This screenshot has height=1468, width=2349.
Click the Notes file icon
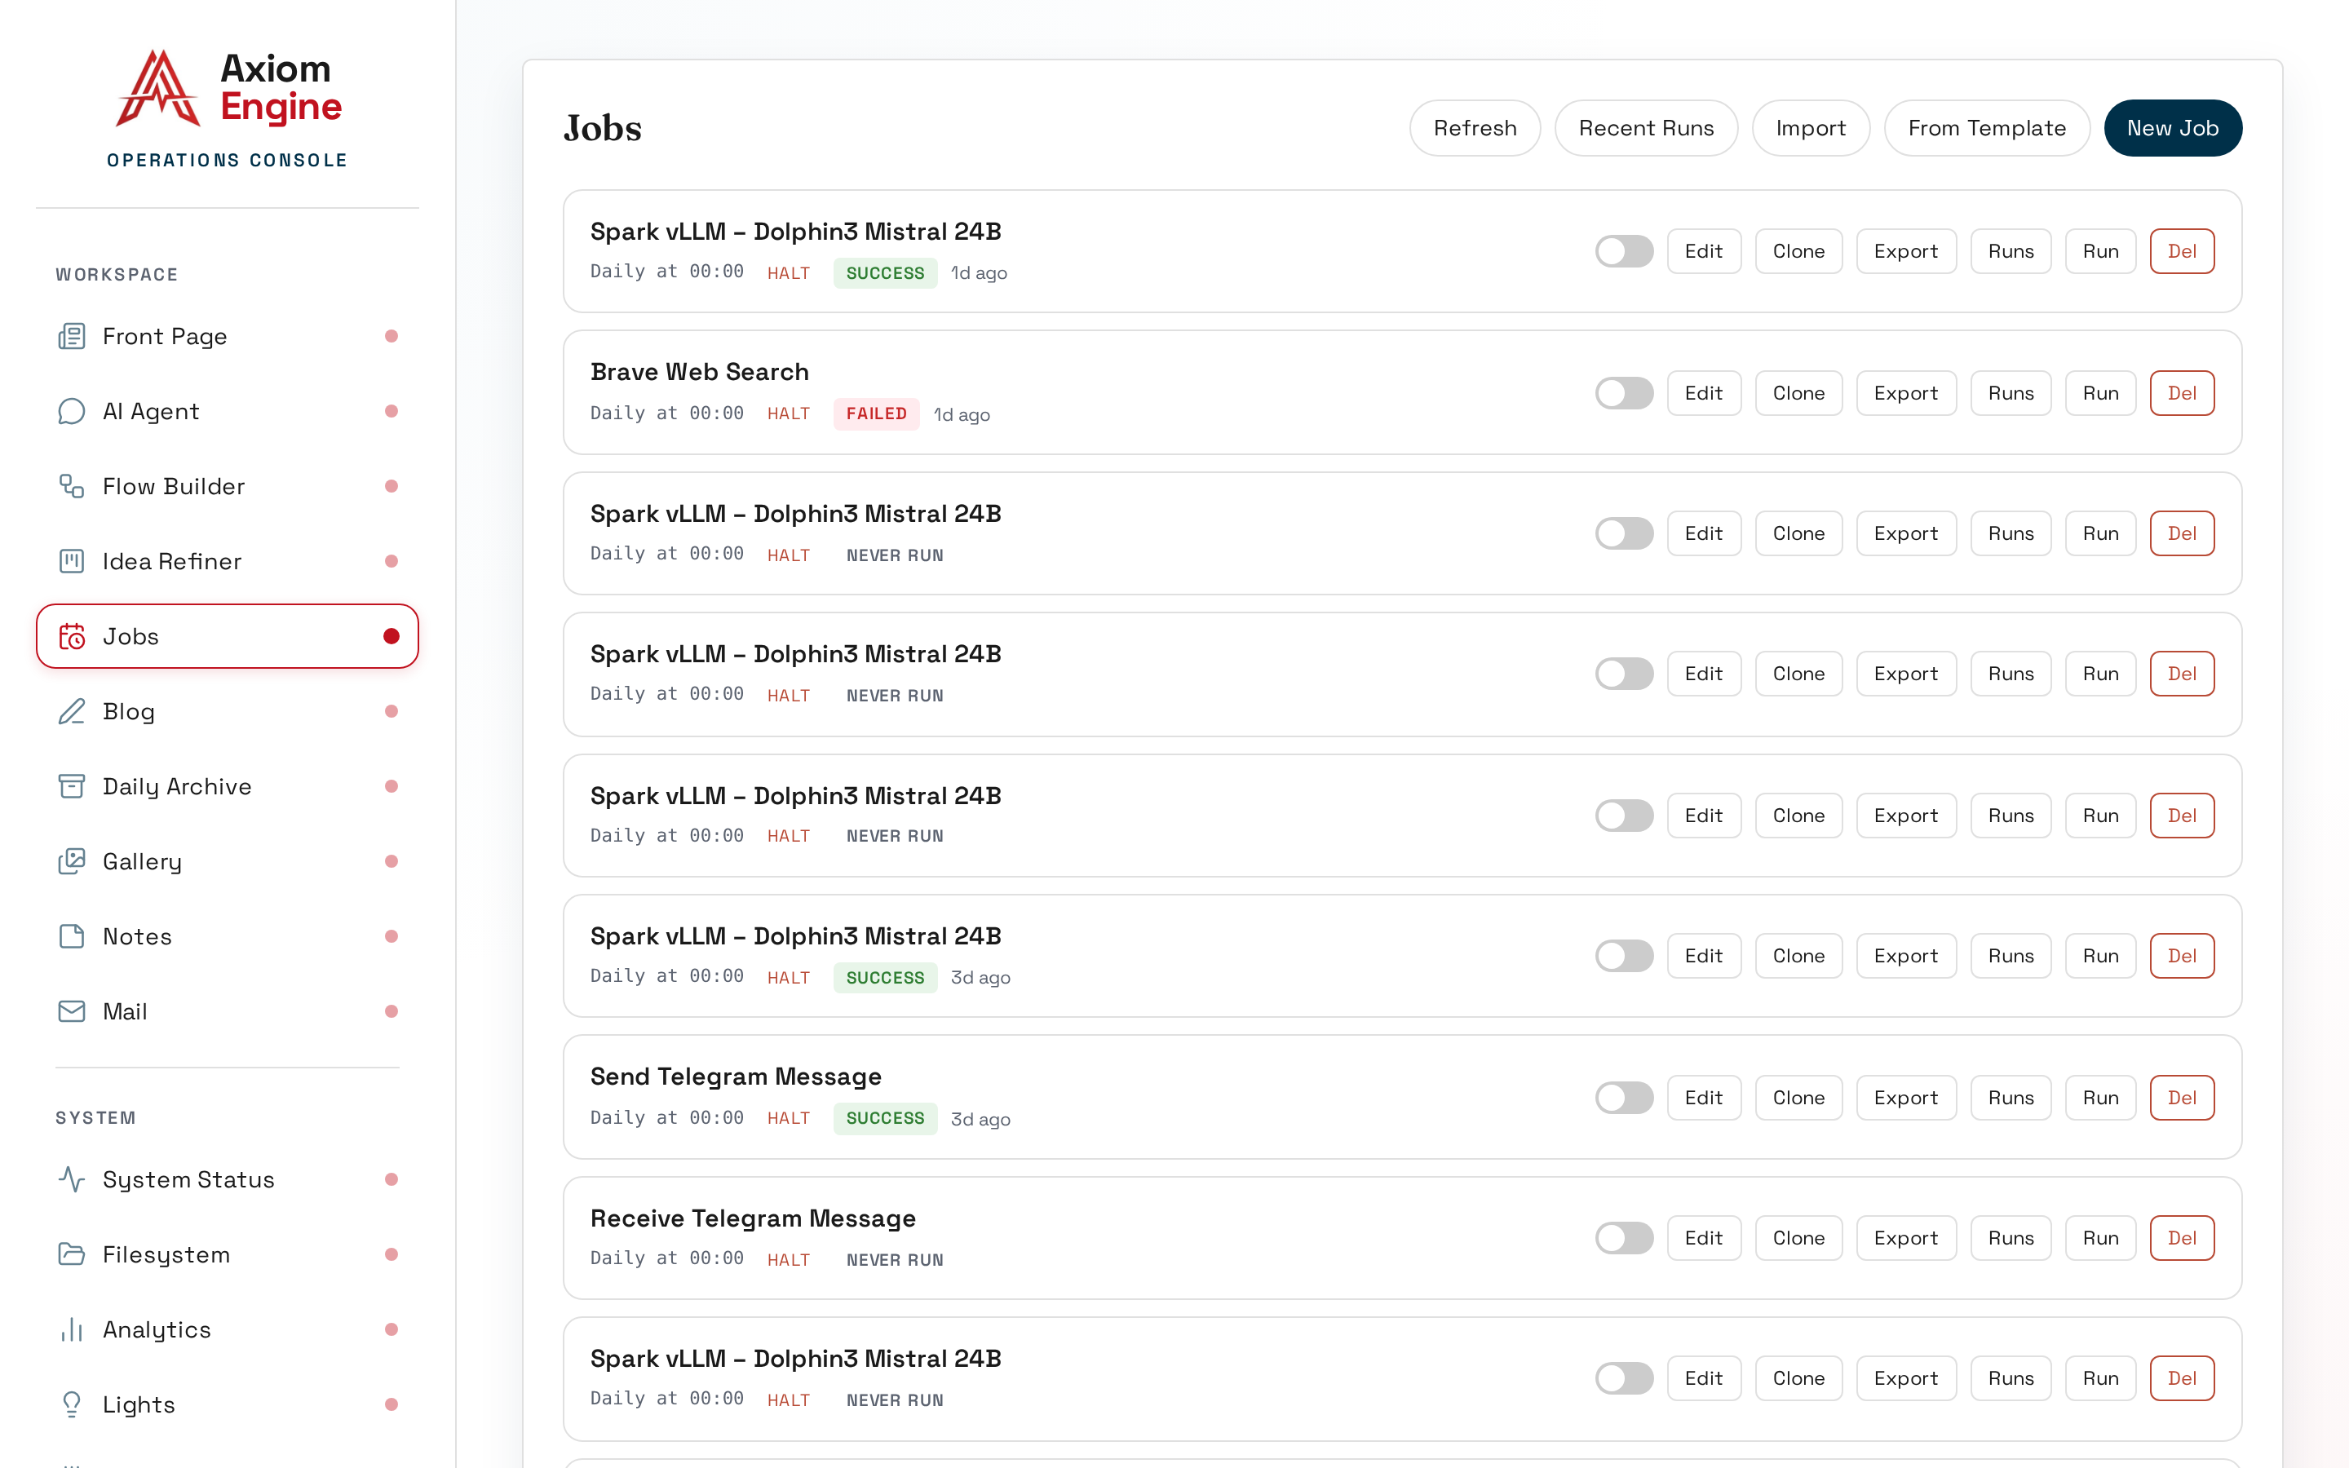tap(72, 937)
